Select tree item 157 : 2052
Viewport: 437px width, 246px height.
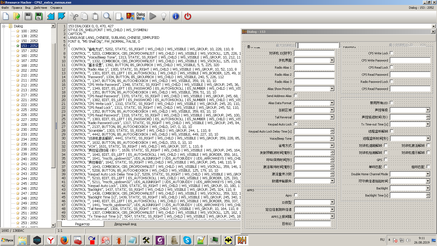click(29, 51)
